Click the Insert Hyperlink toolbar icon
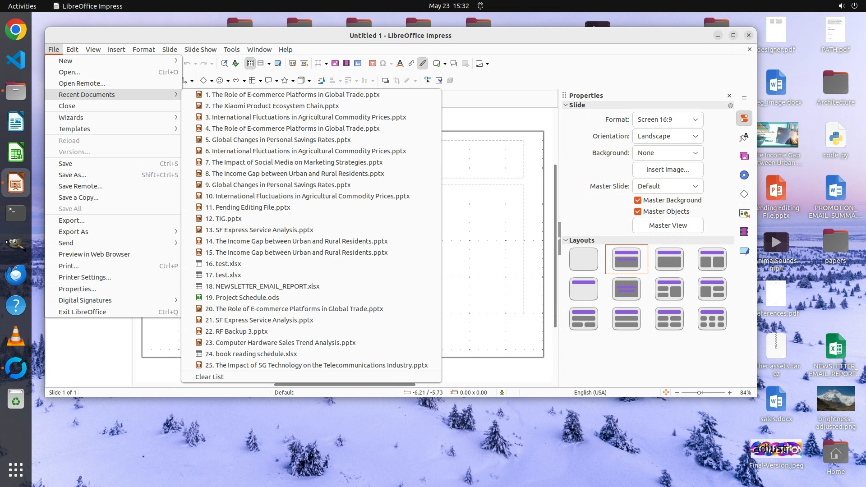The width and height of the screenshot is (866, 487). click(x=411, y=64)
